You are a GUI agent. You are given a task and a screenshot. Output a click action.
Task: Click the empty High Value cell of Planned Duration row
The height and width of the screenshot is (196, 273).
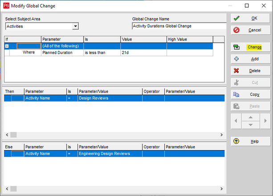coord(190,53)
